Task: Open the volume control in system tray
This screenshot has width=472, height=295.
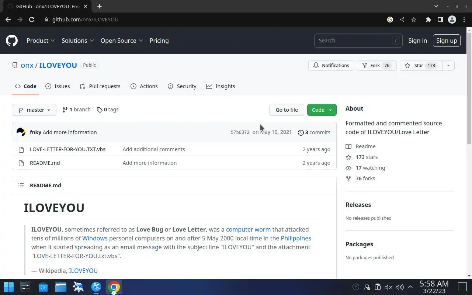Action: coord(400,287)
